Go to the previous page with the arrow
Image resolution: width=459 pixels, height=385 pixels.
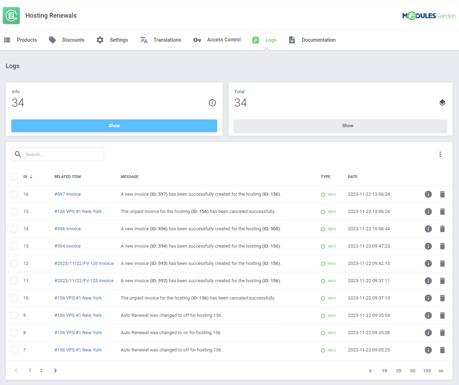pyautogui.click(x=16, y=371)
